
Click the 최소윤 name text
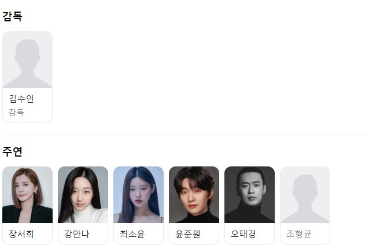click(132, 234)
